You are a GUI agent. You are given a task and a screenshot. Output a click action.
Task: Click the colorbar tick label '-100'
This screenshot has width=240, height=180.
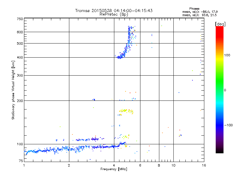[228, 125]
